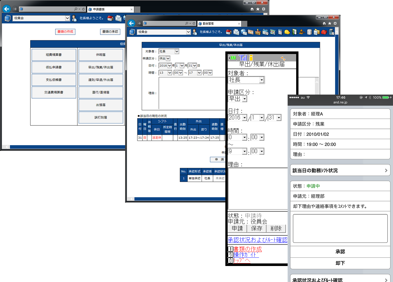Screen dimensions: 393x282
Task: Open start hour 13 dropdown in browser form
Action: coord(165,73)
